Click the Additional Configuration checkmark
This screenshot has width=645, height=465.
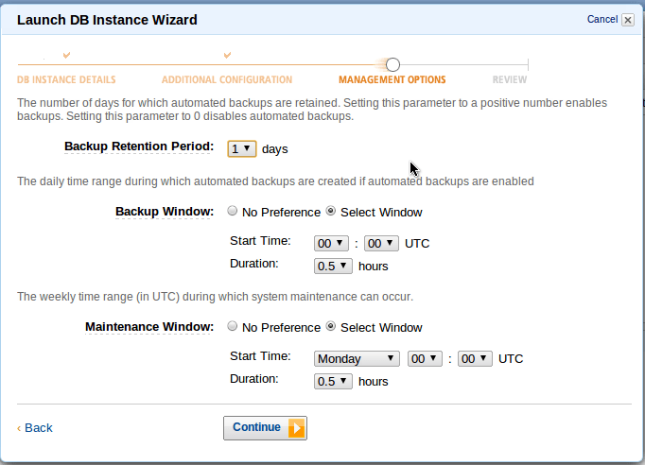(x=227, y=56)
